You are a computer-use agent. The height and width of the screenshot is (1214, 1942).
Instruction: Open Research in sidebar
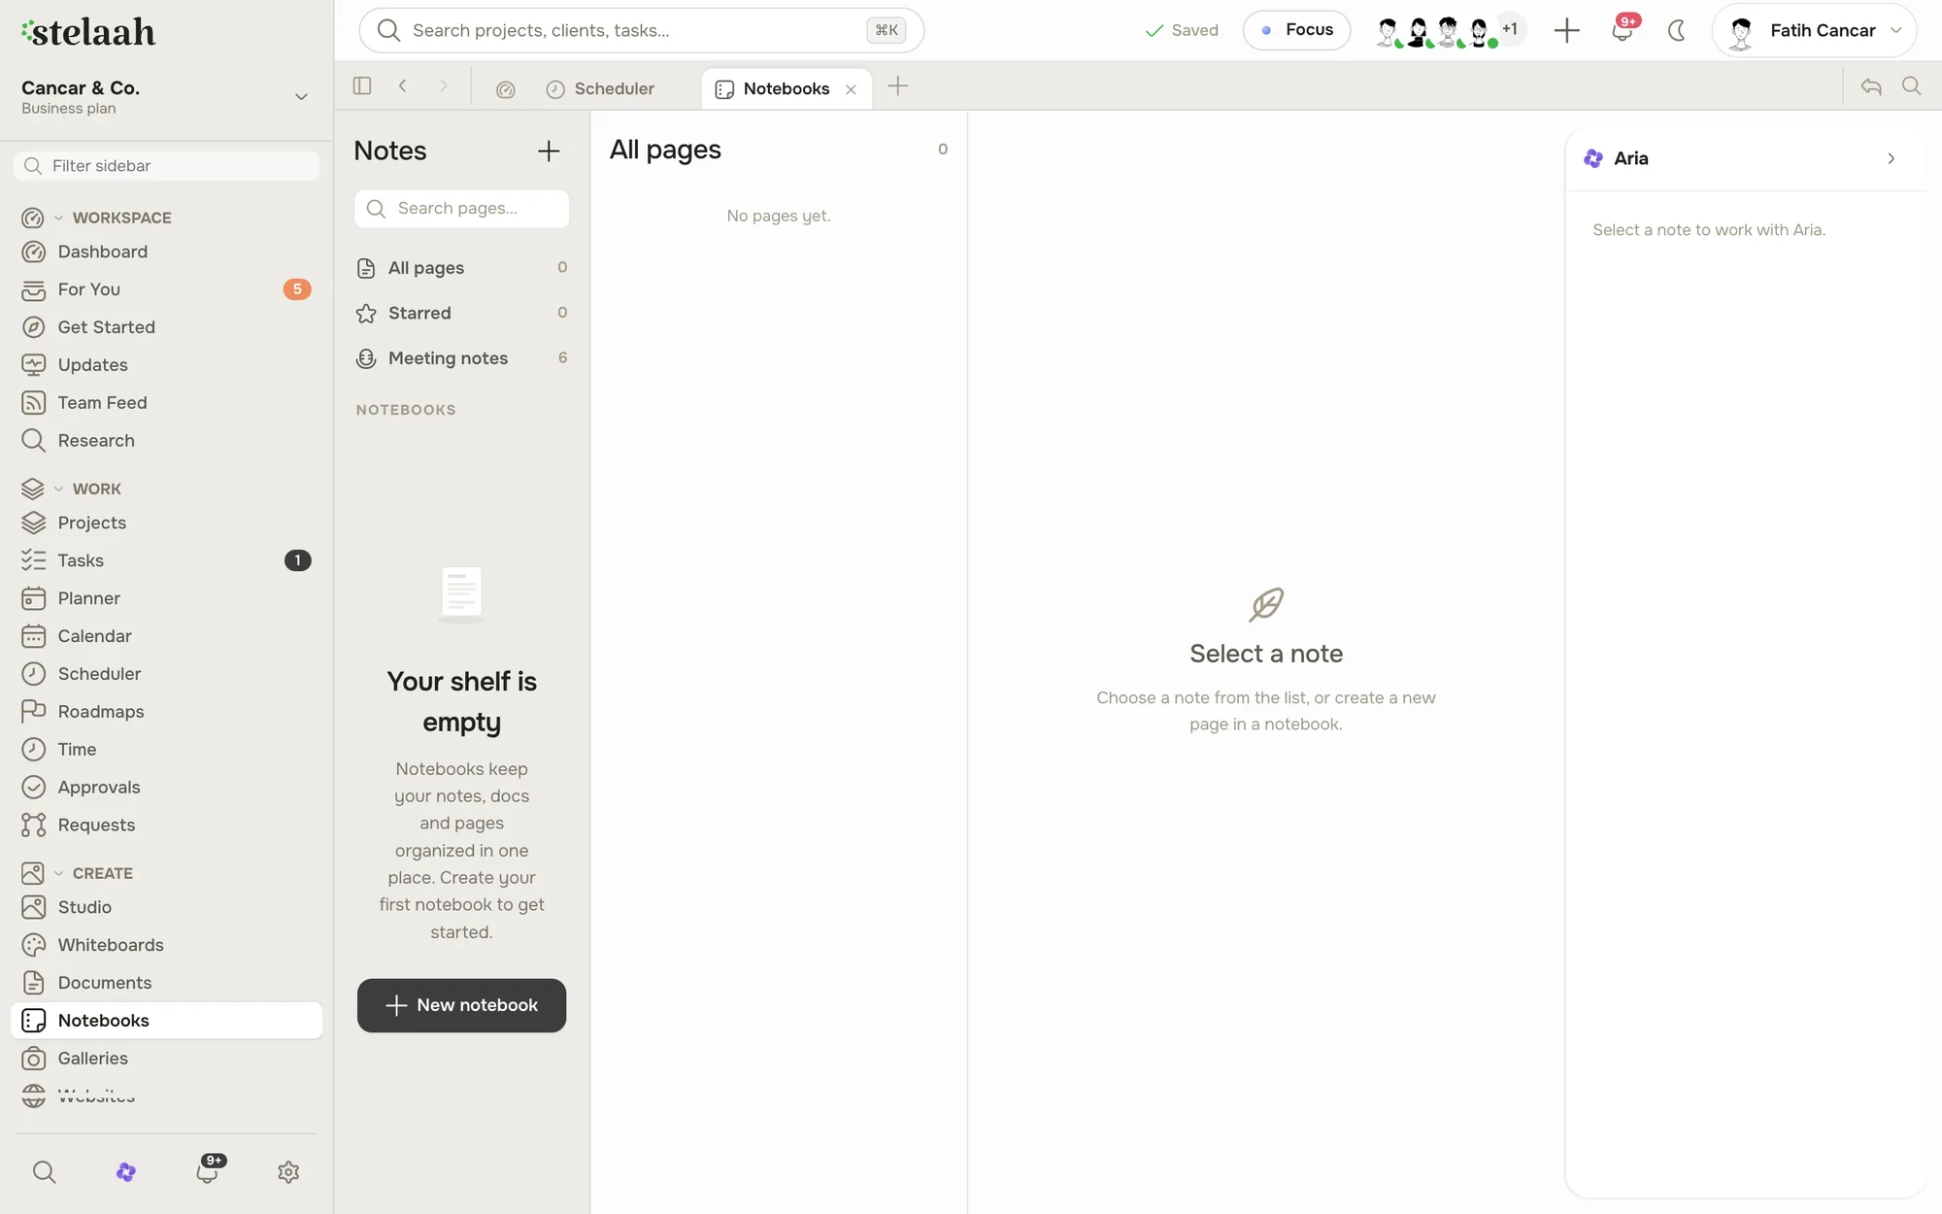166,441
